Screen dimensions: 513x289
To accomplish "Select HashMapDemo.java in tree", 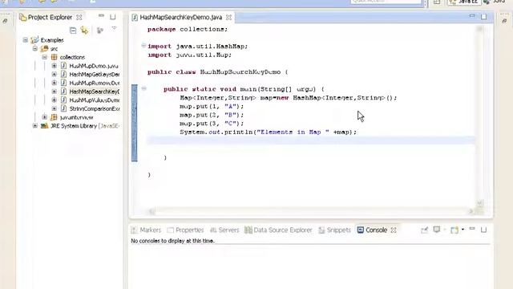I will tap(94, 66).
